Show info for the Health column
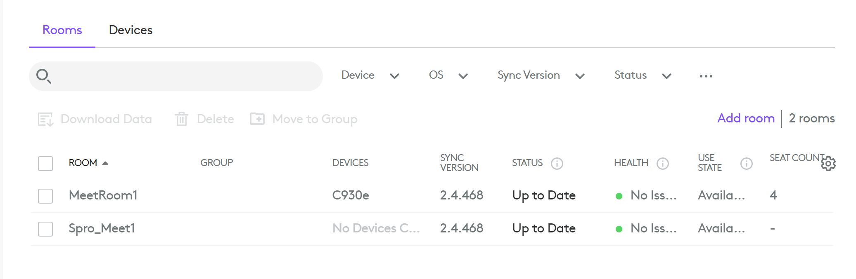The height and width of the screenshot is (279, 856). (662, 164)
